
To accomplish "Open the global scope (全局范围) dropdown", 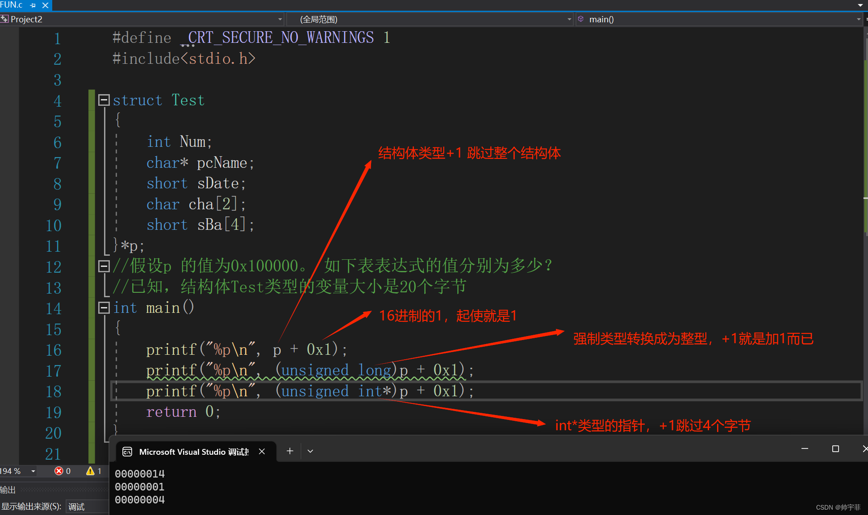I will point(569,19).
